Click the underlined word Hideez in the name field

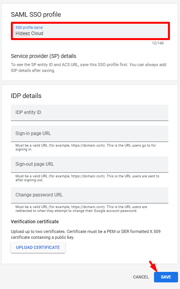(x=22, y=33)
